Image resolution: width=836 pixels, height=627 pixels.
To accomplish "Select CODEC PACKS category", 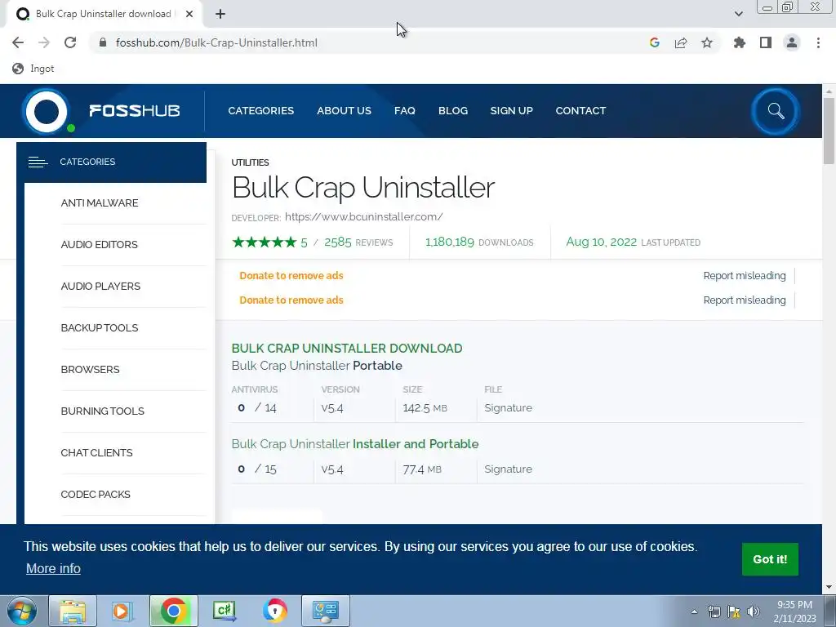I will 96,494.
